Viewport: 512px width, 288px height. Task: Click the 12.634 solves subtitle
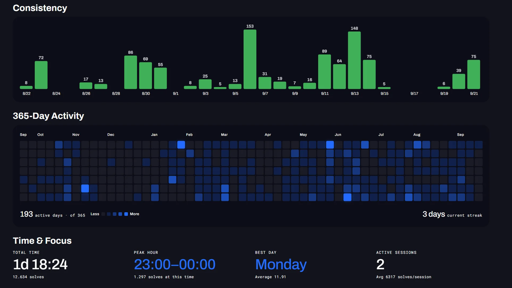tap(28, 277)
